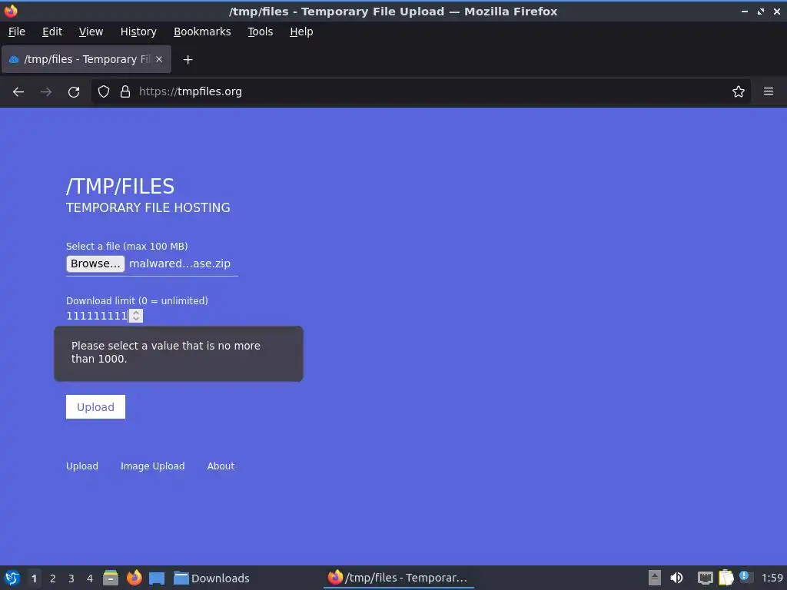Open the About footer link
The width and height of the screenshot is (787, 590).
coord(221,466)
